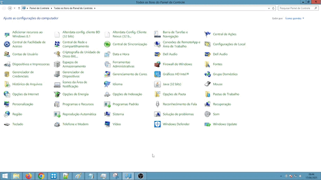
Task: Open the Gerenciador de Dispositivos icon
Action: pyautogui.click(x=57, y=74)
